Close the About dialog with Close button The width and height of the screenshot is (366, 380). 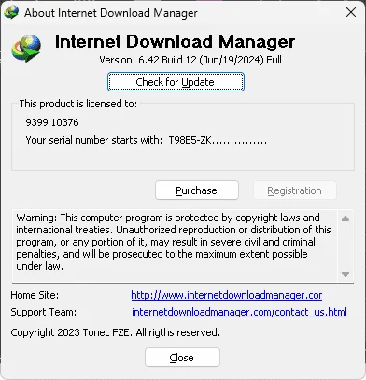point(182,358)
